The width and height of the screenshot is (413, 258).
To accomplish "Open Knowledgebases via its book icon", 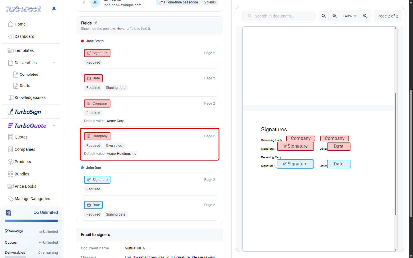I will click(11, 97).
